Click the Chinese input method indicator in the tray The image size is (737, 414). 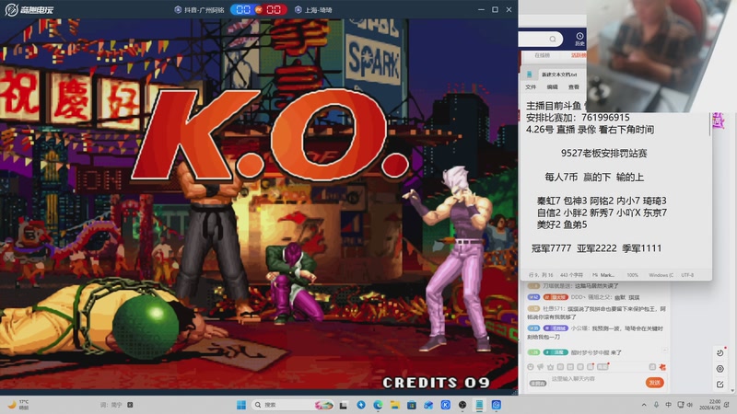click(669, 405)
